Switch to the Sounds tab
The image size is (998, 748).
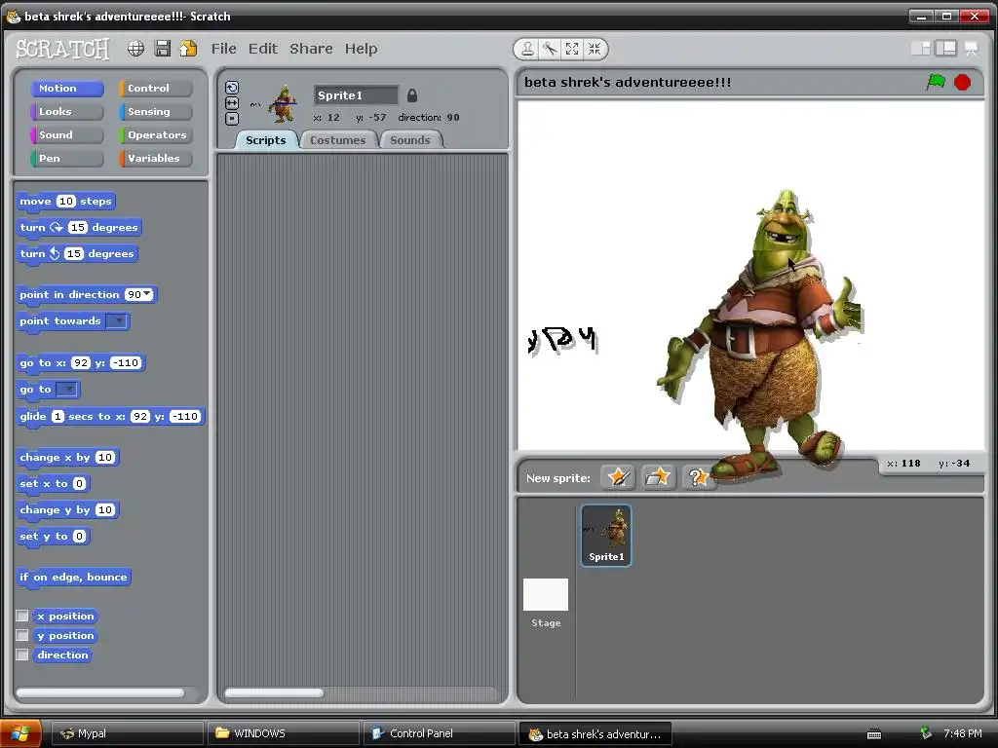tap(410, 140)
